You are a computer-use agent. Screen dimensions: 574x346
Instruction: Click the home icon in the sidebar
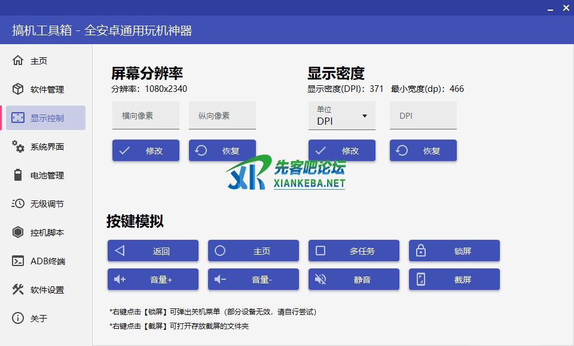[18, 61]
